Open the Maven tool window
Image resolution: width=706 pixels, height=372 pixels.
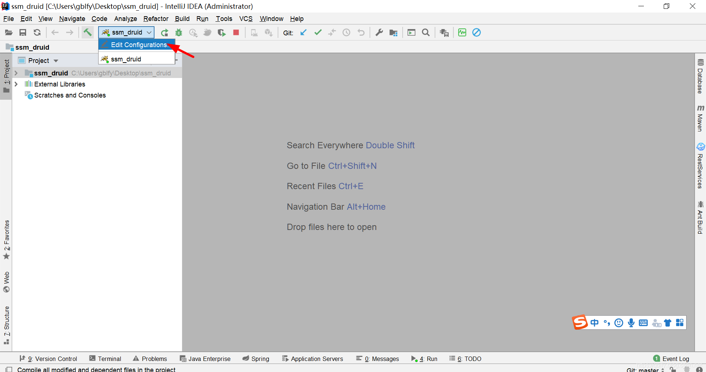[x=700, y=118]
